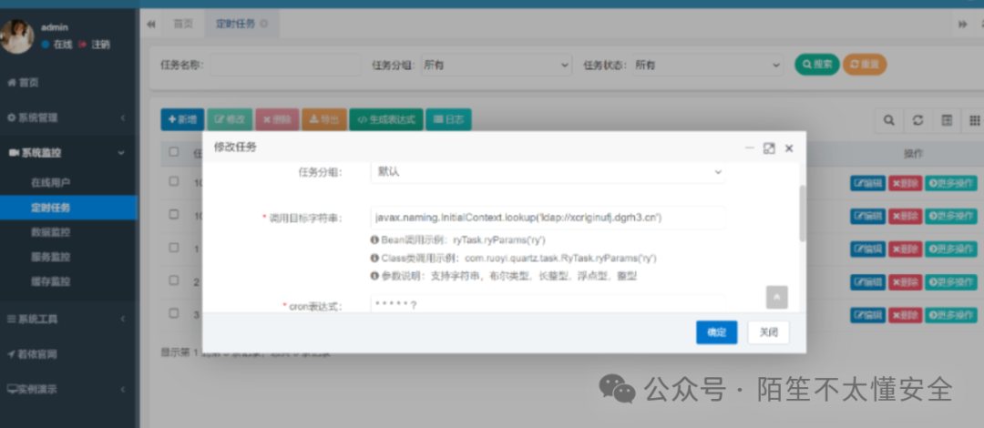This screenshot has width=984, height=428.
Task: Tick the checkbox of row numbered 3
Action: [x=174, y=312]
